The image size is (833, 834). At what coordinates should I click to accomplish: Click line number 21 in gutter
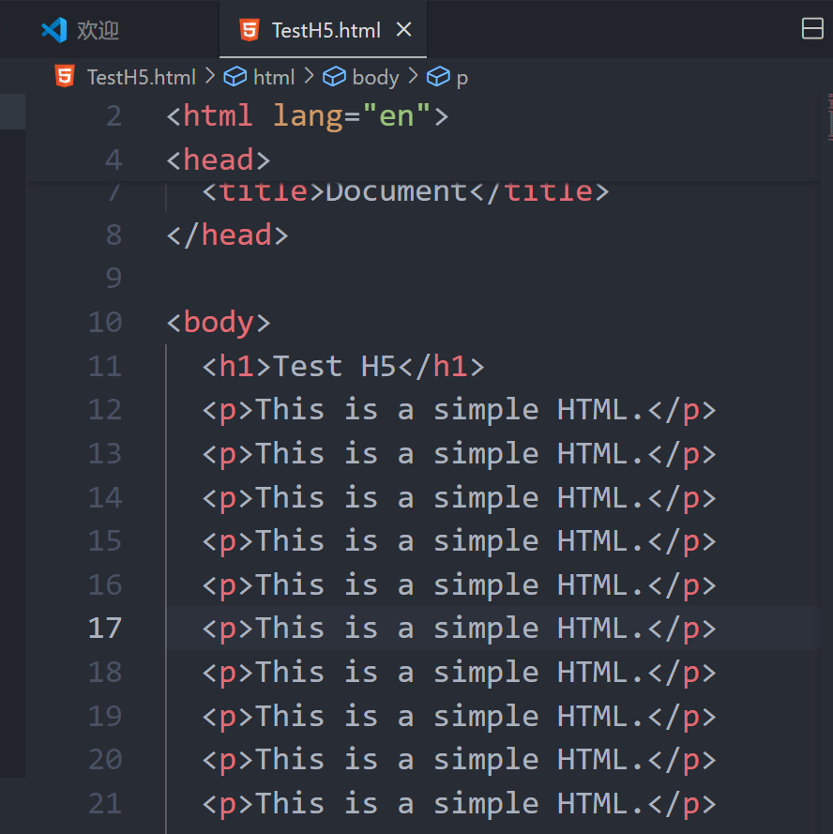(x=105, y=803)
